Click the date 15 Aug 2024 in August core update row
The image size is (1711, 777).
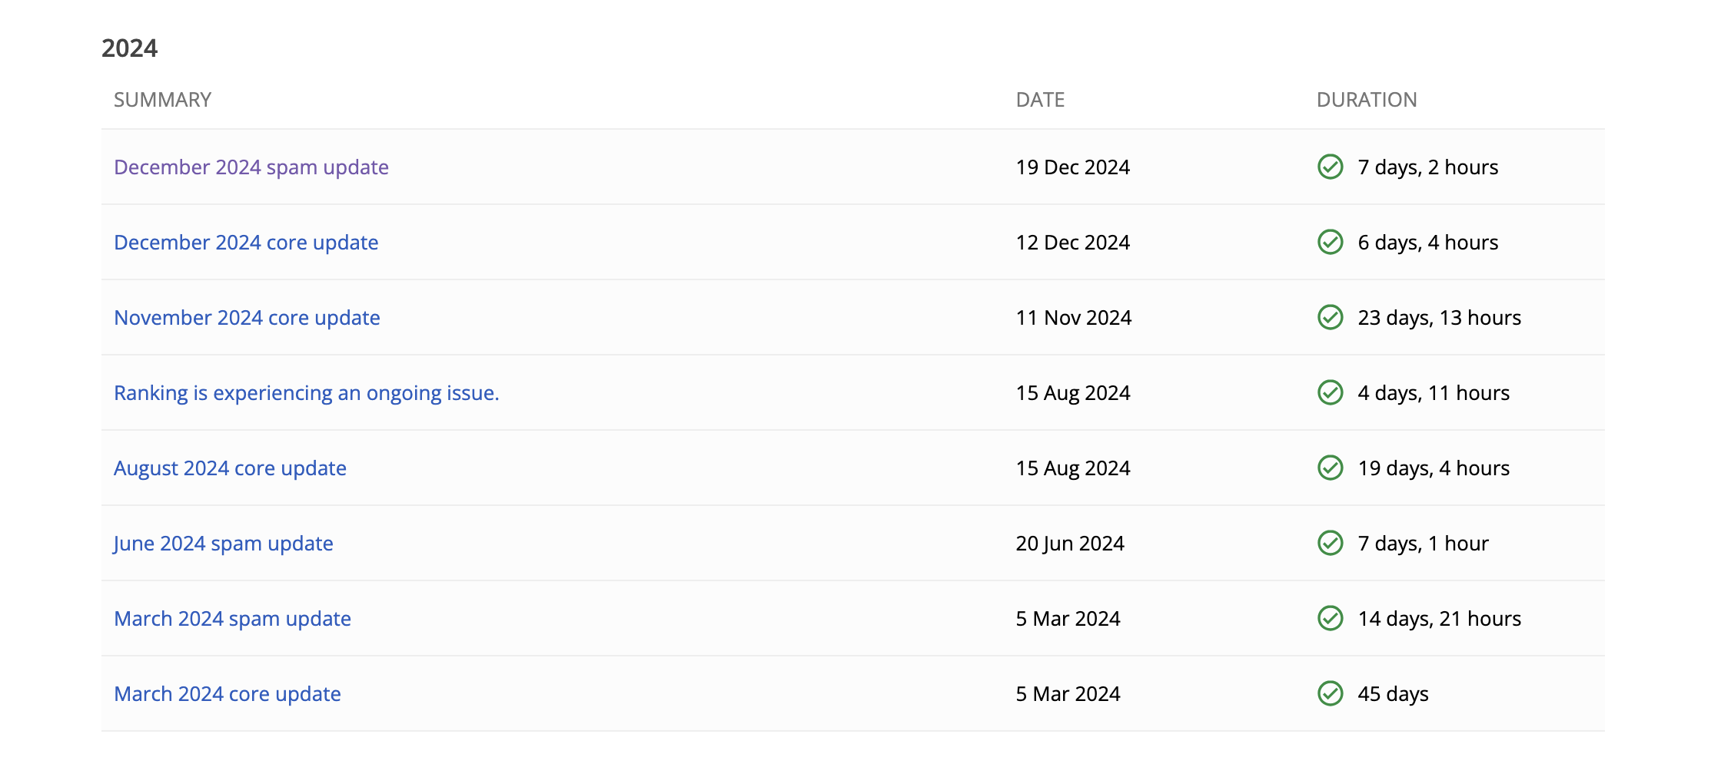(x=1073, y=468)
